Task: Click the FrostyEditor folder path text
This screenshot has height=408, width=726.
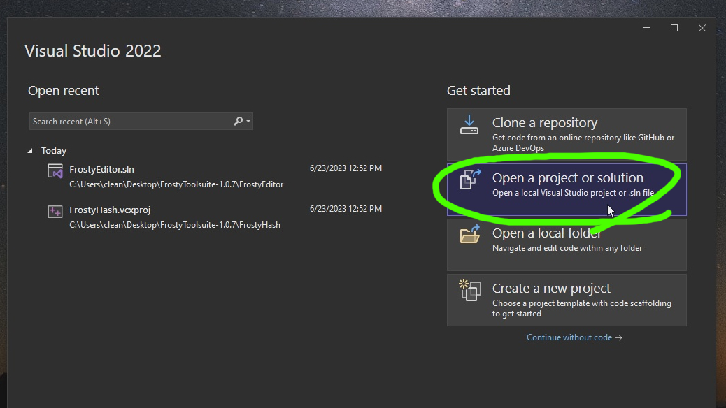Action: [176, 184]
